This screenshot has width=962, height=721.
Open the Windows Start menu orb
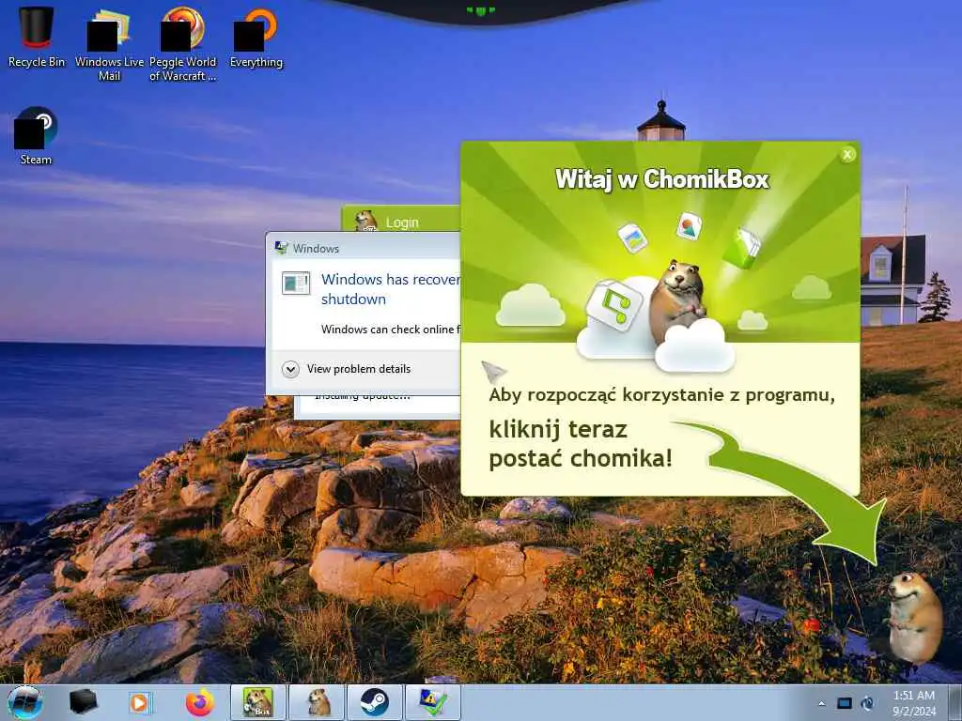pos(25,702)
